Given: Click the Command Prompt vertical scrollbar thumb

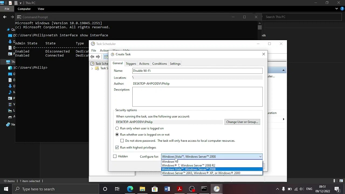Looking at the screenshot, I should click(x=260, y=27).
